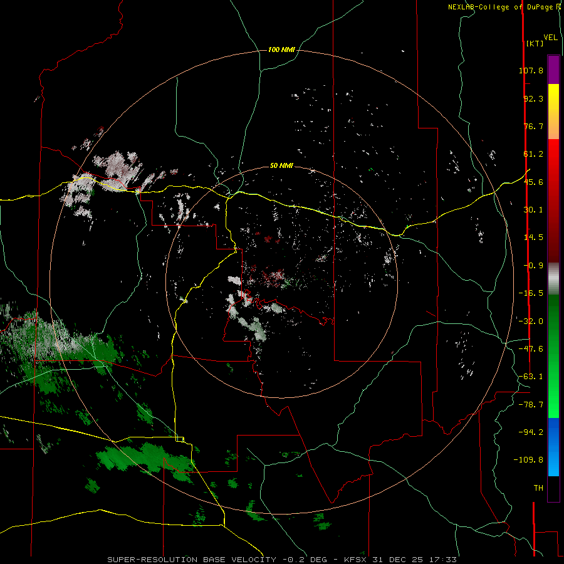
Task: Click the [KT] units label
Action: click(x=535, y=43)
